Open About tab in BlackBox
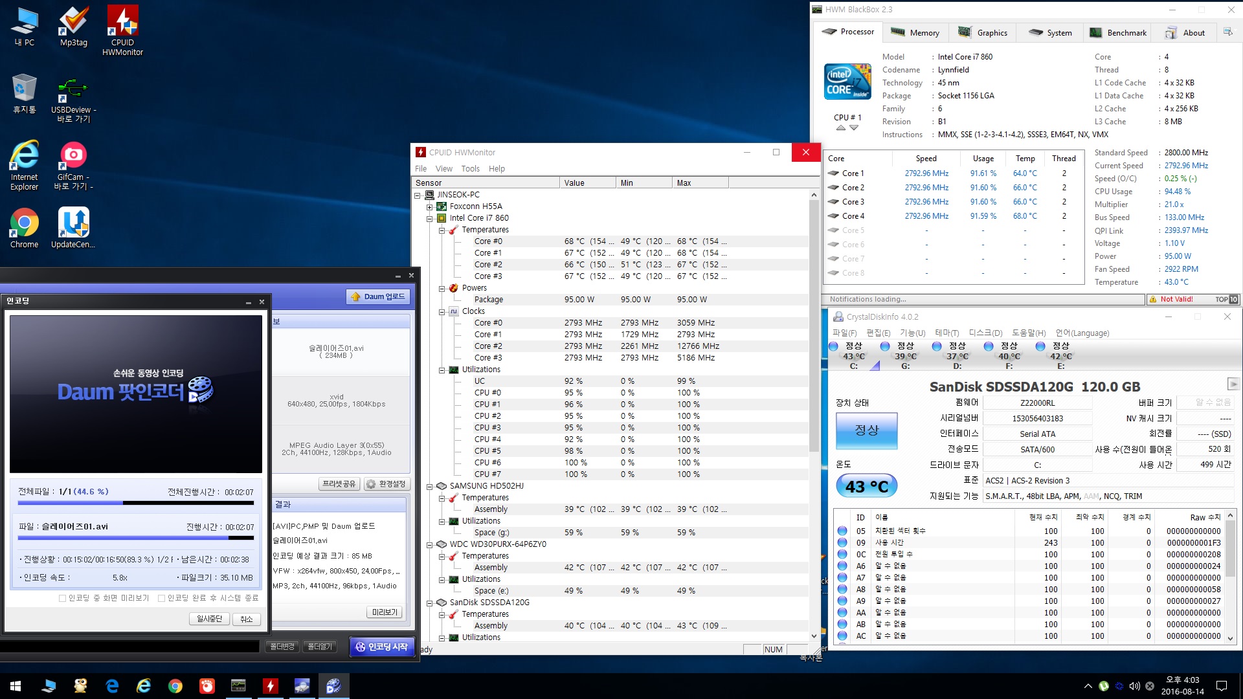1243x699 pixels. (x=1185, y=32)
